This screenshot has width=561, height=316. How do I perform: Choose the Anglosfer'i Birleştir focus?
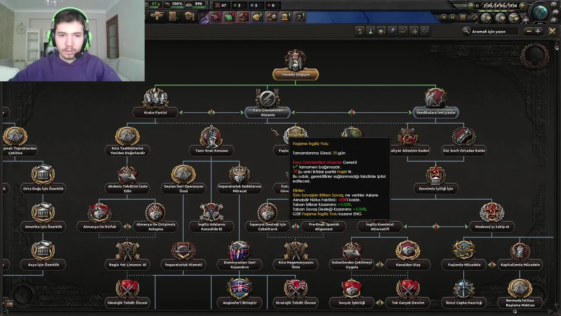tap(239, 293)
